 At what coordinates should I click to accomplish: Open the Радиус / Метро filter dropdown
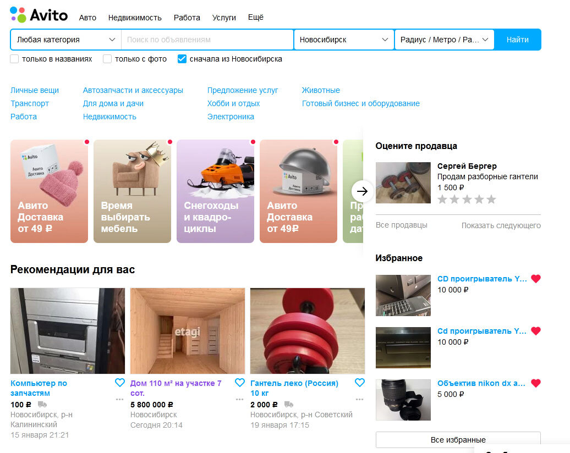tap(444, 40)
